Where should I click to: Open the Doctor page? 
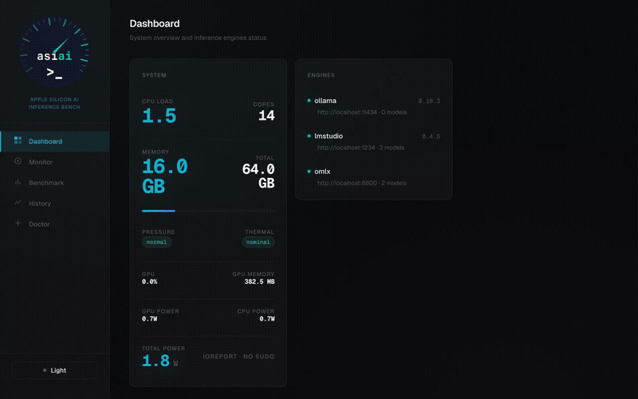coord(54,224)
